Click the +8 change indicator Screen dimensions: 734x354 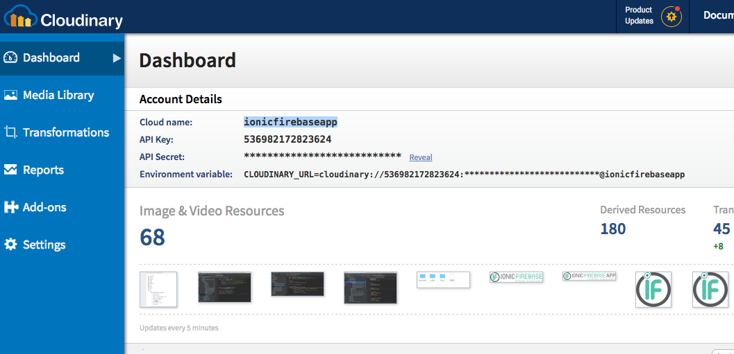click(x=718, y=246)
